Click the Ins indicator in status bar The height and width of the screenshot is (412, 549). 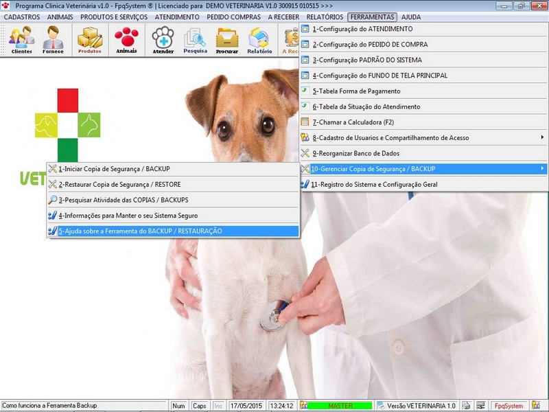pyautogui.click(x=218, y=406)
